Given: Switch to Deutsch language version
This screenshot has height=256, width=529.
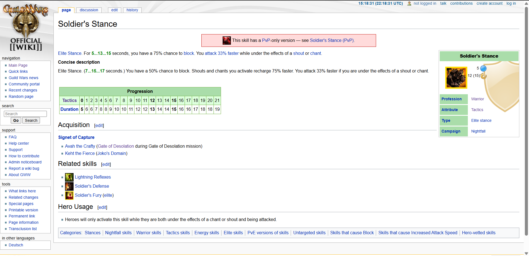Looking at the screenshot, I should [x=16, y=245].
